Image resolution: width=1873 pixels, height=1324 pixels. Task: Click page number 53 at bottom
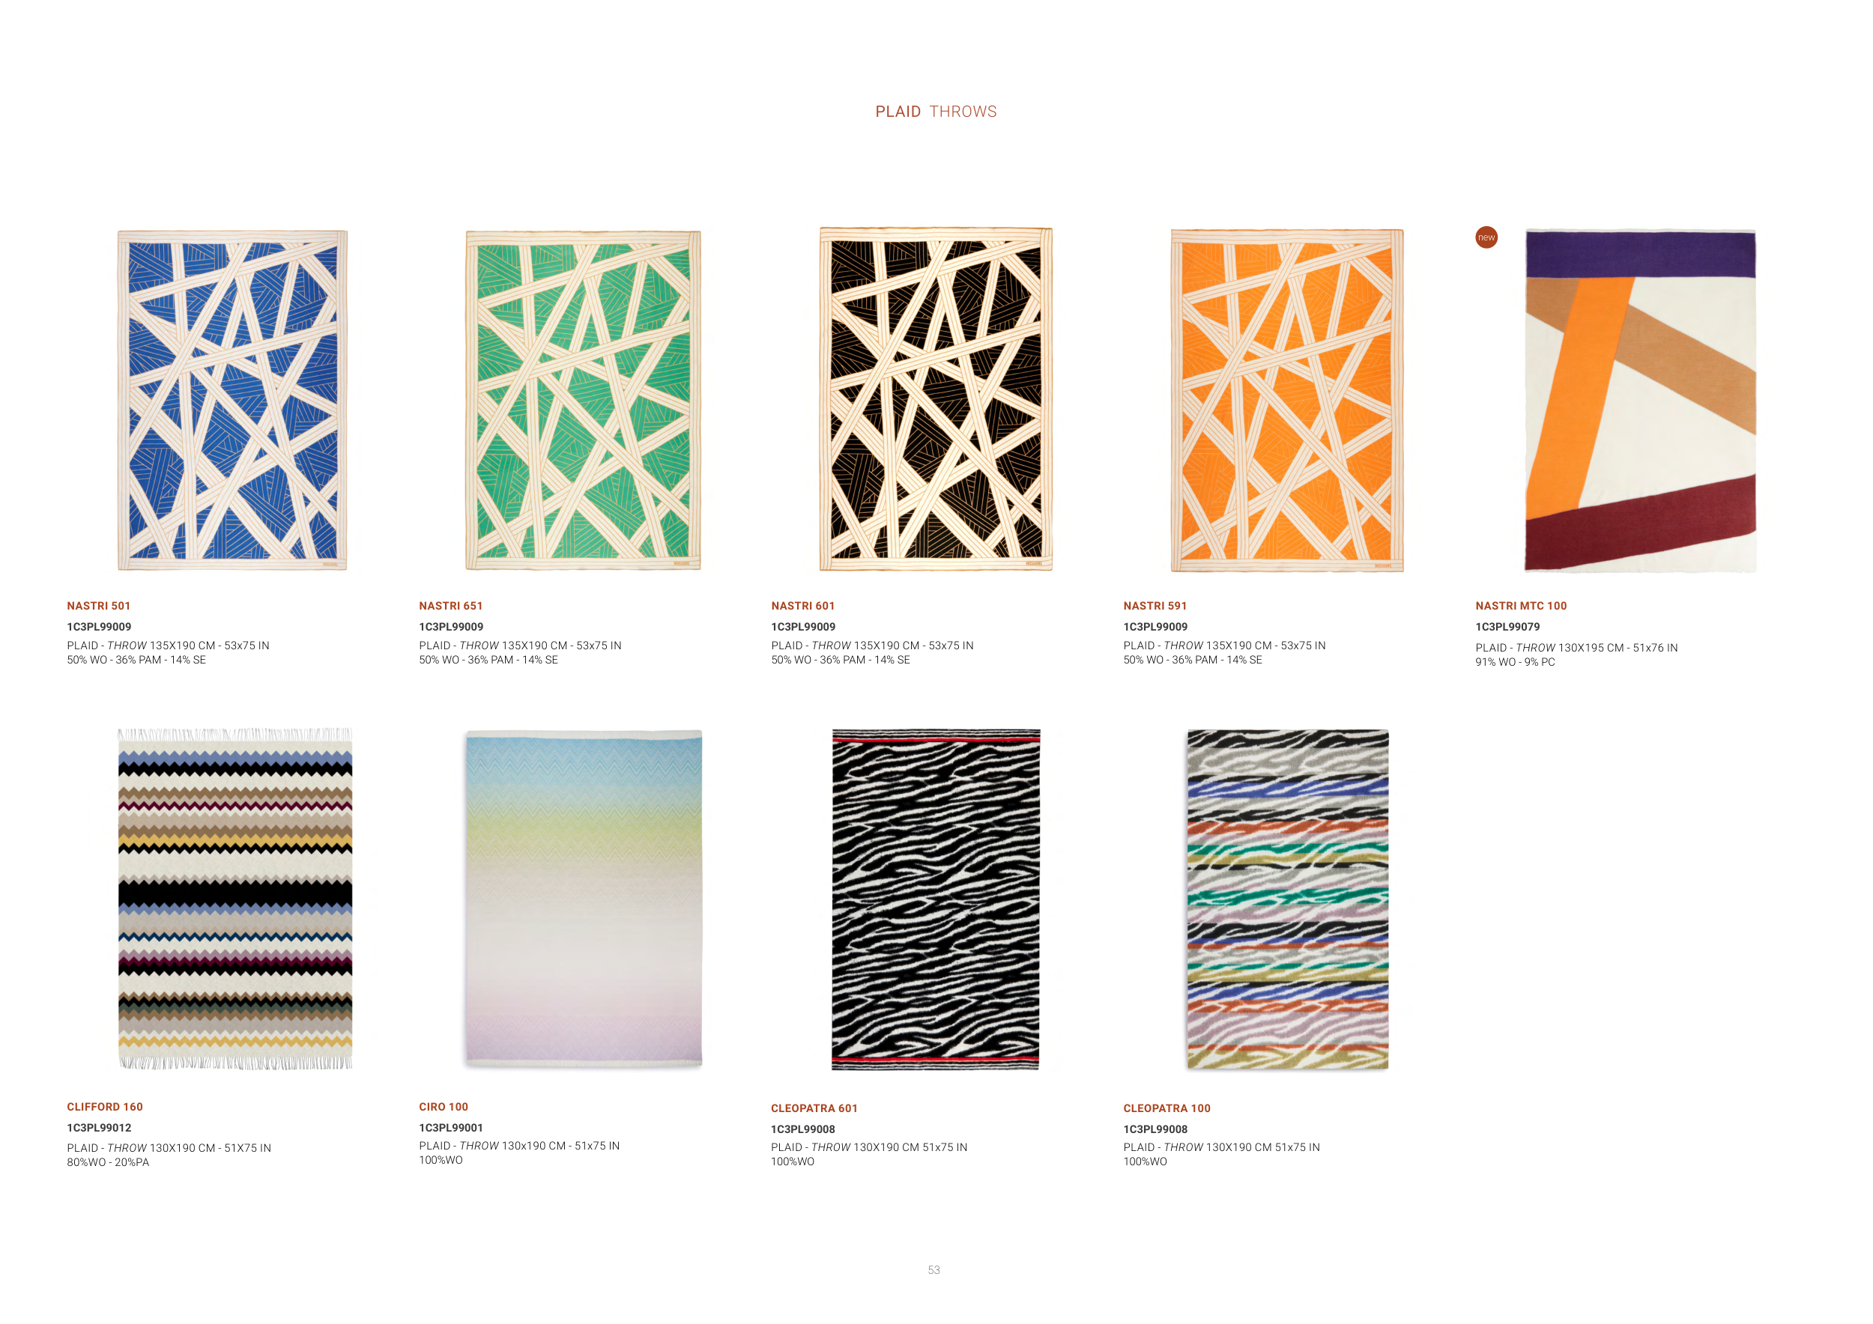934,1270
